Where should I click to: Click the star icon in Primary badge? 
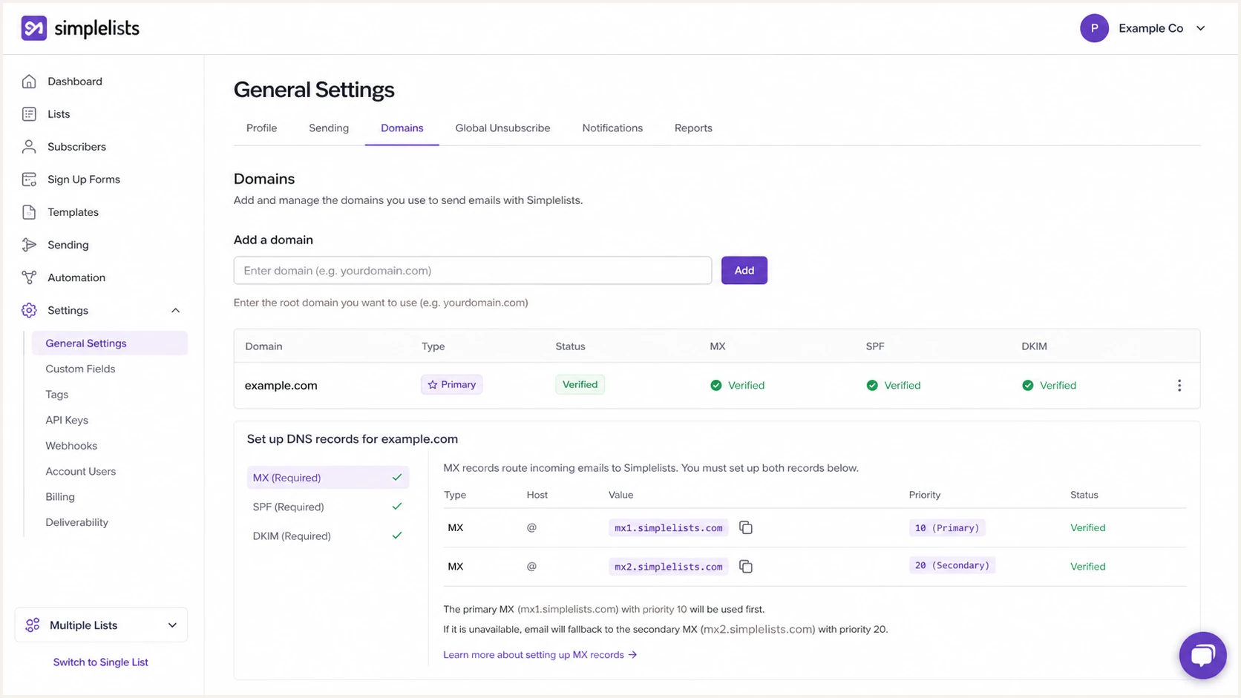pyautogui.click(x=433, y=385)
